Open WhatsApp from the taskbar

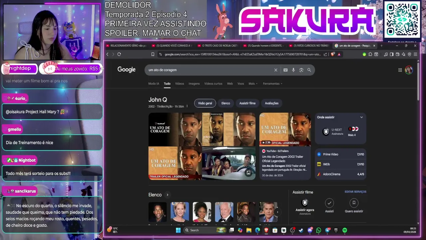(319, 230)
